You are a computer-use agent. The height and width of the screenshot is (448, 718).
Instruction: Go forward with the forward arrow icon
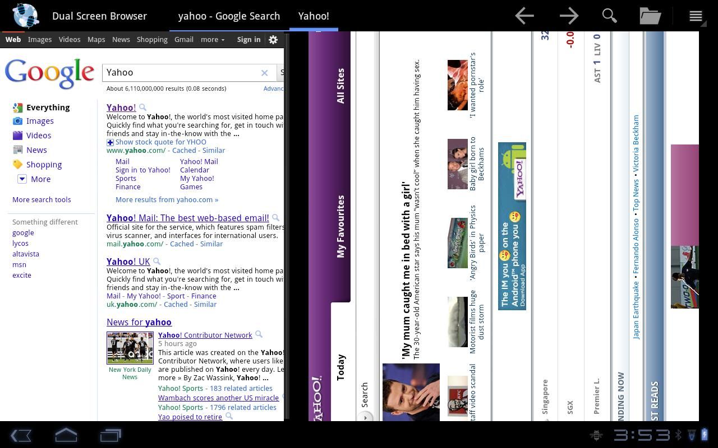pyautogui.click(x=569, y=16)
